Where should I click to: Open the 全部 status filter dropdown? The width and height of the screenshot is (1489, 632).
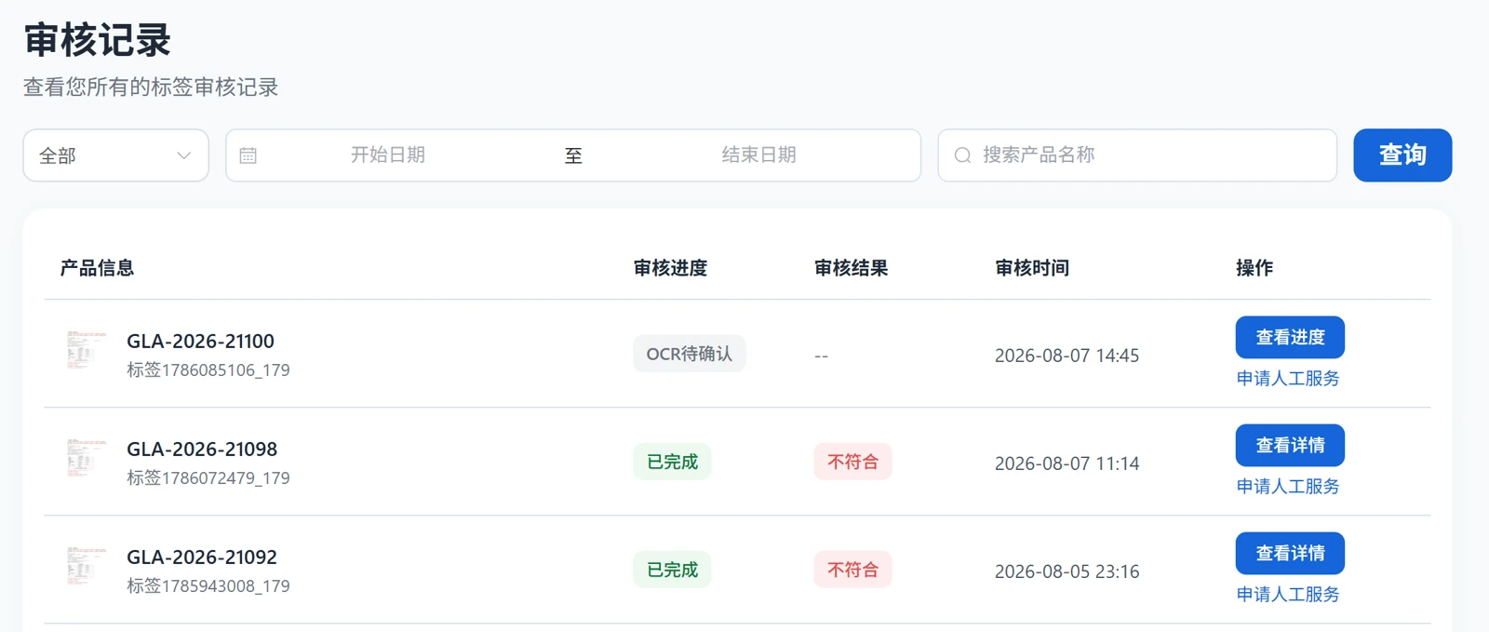[x=115, y=155]
